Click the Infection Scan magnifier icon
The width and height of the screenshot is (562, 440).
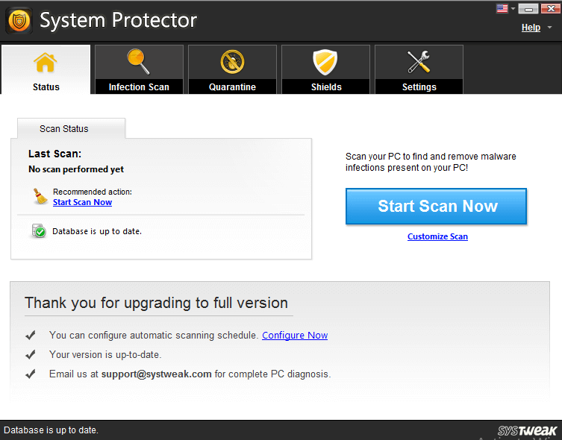(x=138, y=62)
